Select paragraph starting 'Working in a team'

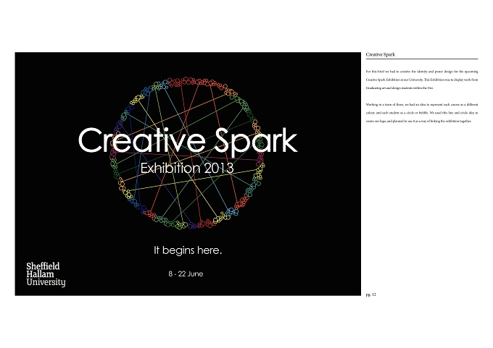(422, 113)
